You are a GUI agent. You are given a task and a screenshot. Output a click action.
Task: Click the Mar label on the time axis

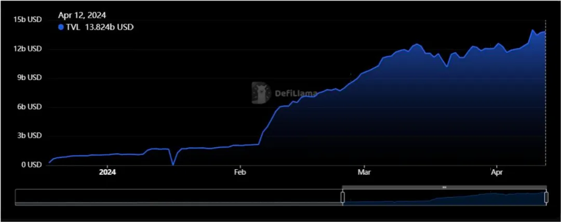point(364,172)
